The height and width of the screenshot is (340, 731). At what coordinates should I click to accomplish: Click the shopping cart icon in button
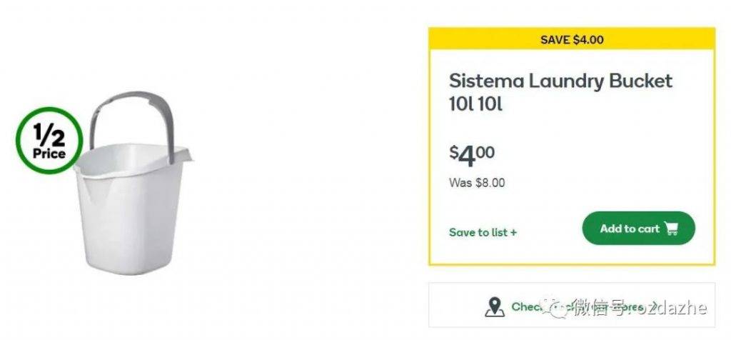[x=671, y=229]
